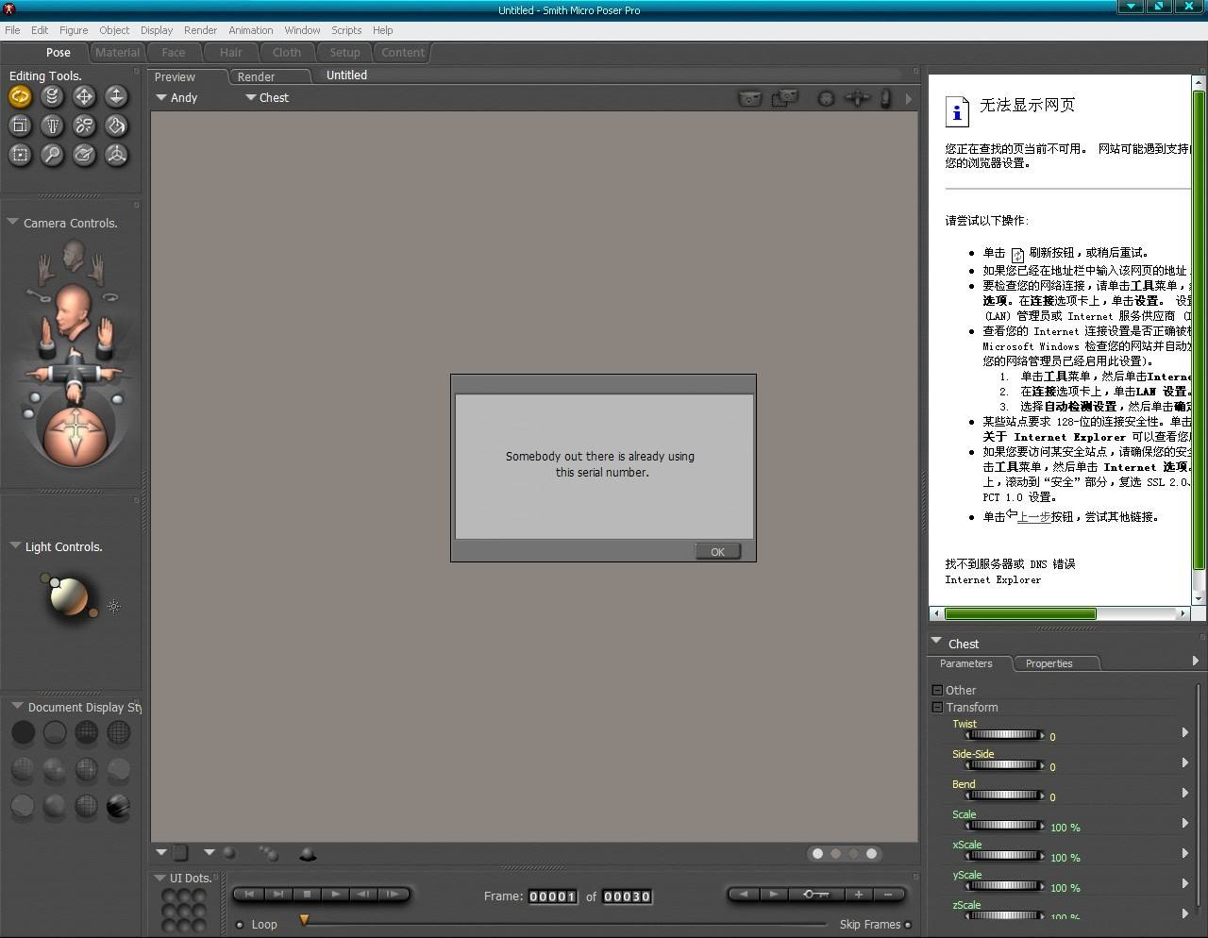Toggle the Loop playback option
1208x938 pixels.
tap(240, 925)
